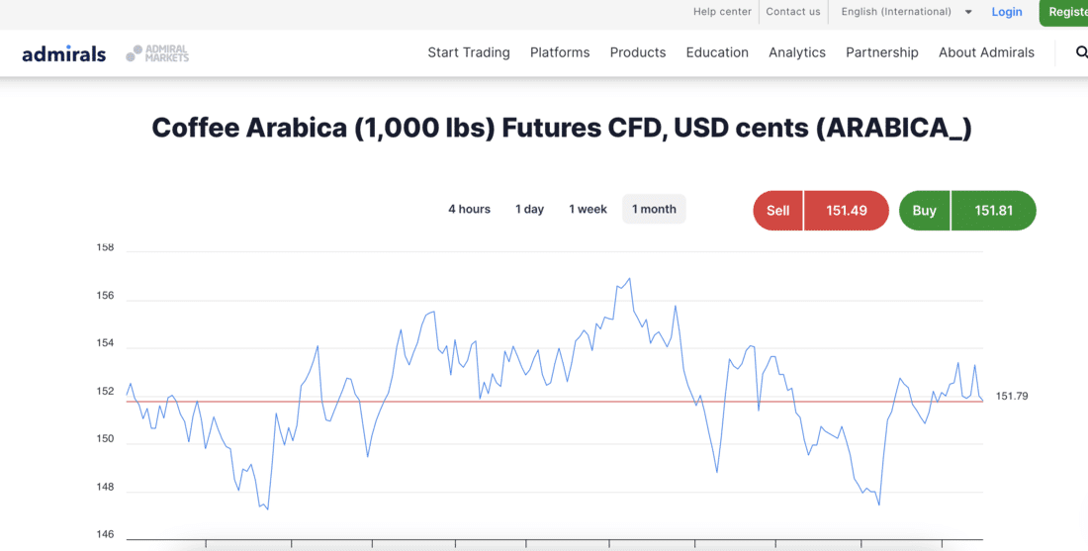The image size is (1088, 551).
Task: Open the Start Trading menu
Action: point(469,52)
